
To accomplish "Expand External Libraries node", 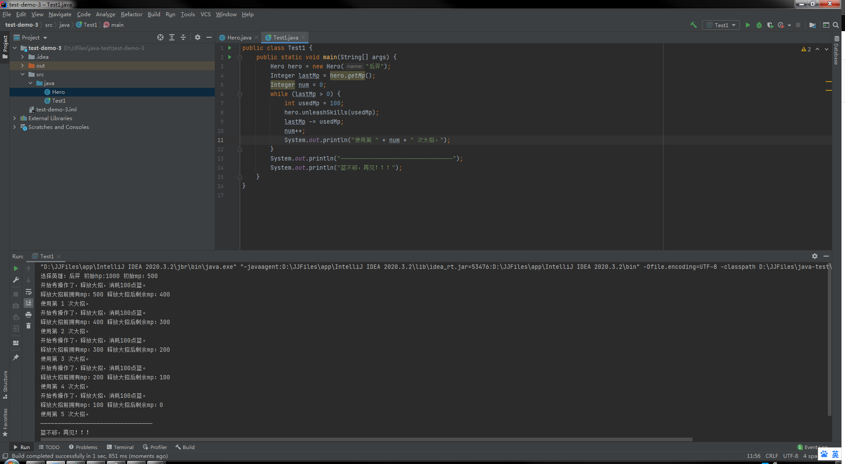I will (x=14, y=118).
